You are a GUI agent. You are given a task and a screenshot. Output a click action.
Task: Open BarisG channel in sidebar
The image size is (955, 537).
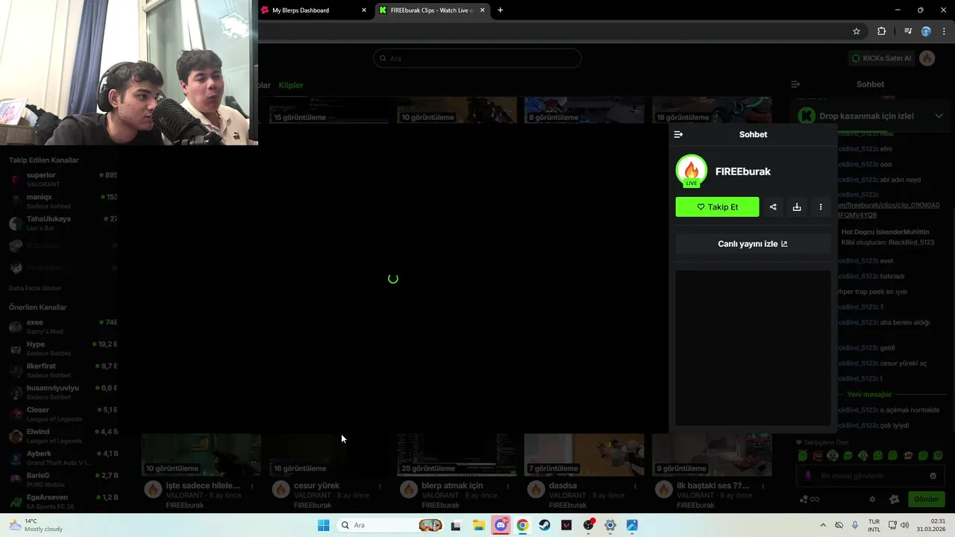pos(63,480)
